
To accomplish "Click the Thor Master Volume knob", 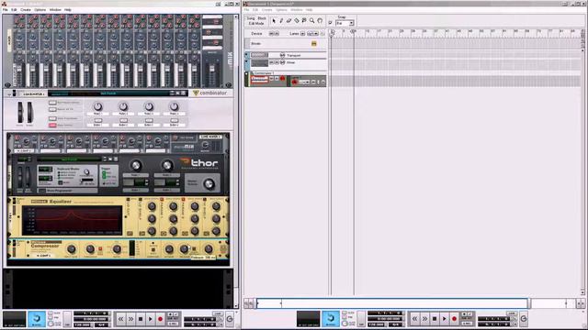I will point(209,183).
